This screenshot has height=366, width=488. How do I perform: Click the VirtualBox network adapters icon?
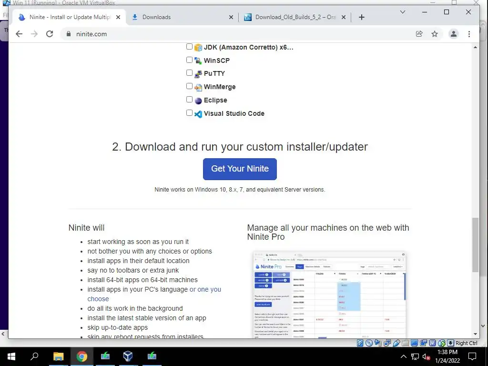click(x=387, y=343)
